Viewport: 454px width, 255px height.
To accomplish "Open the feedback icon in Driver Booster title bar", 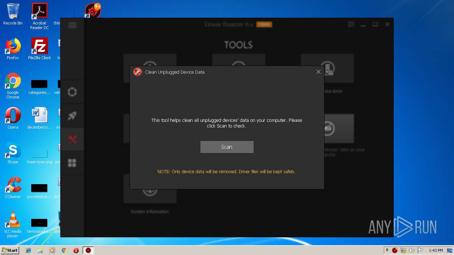I will click(351, 24).
